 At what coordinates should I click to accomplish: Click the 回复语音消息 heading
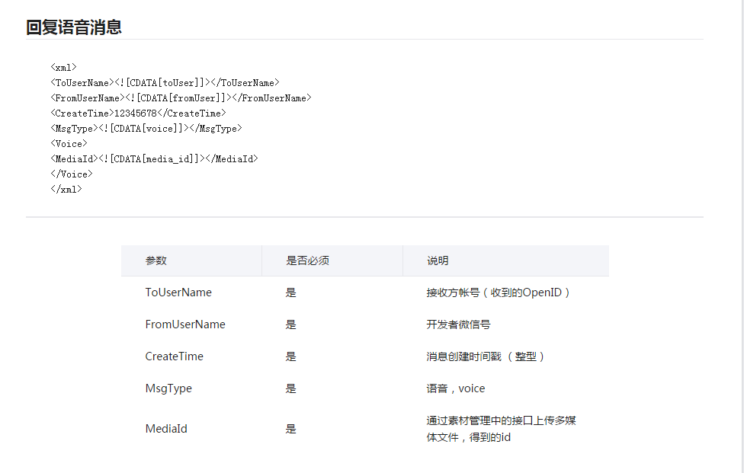click(x=73, y=27)
